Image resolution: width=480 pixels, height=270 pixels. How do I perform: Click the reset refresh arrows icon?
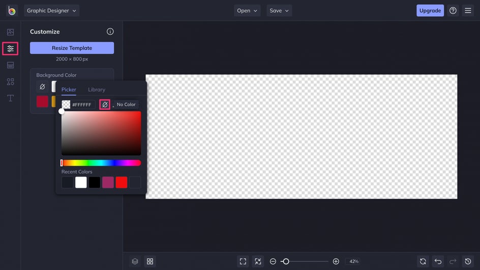[x=423, y=261]
